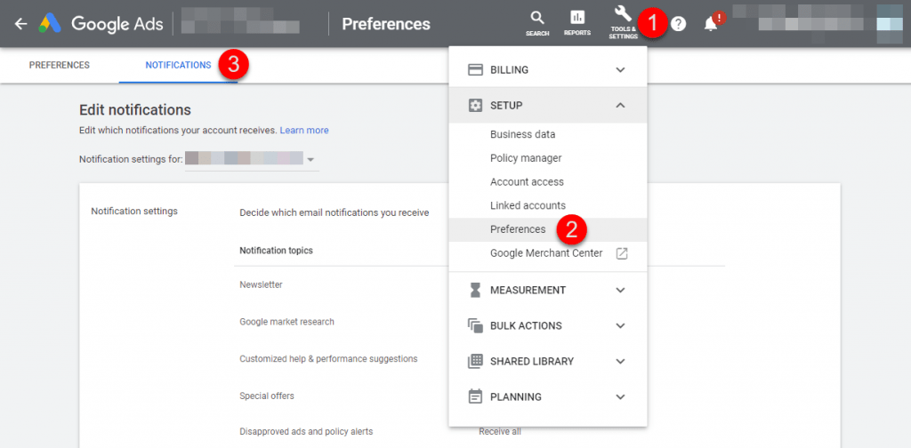Click the Shared Library grid icon

[475, 361]
